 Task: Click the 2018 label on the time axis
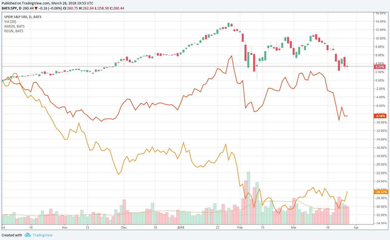coord(181,227)
